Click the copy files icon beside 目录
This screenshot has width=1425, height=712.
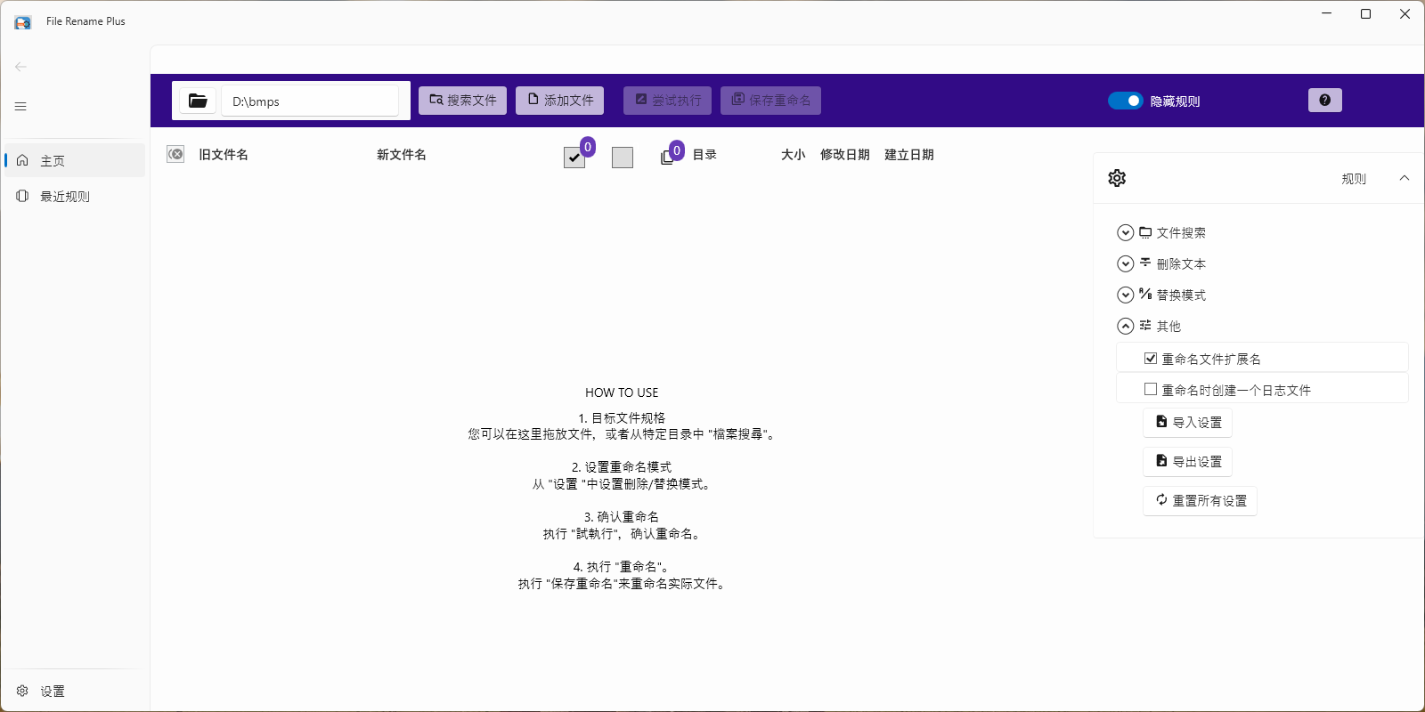coord(667,158)
